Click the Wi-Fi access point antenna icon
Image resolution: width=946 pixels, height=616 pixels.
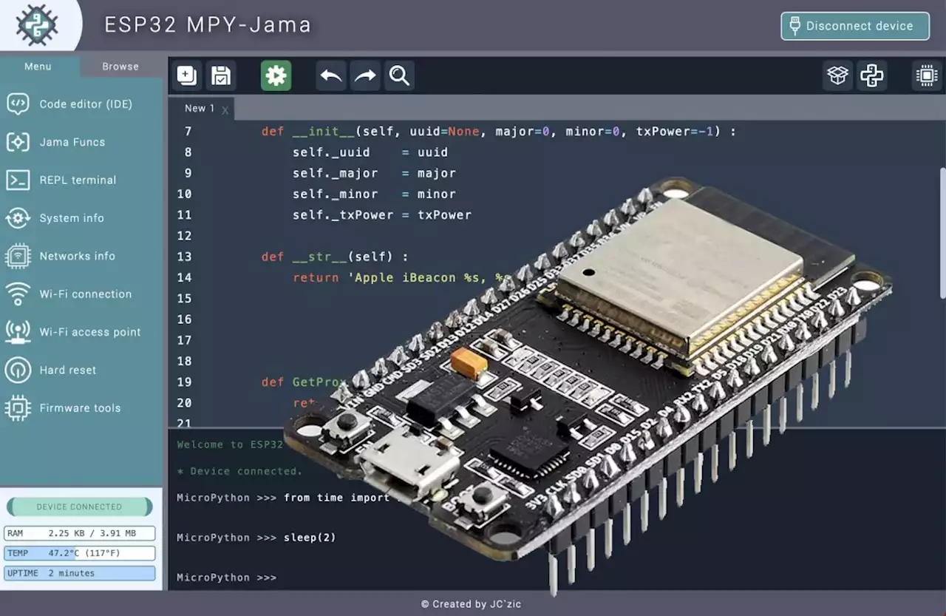point(18,332)
